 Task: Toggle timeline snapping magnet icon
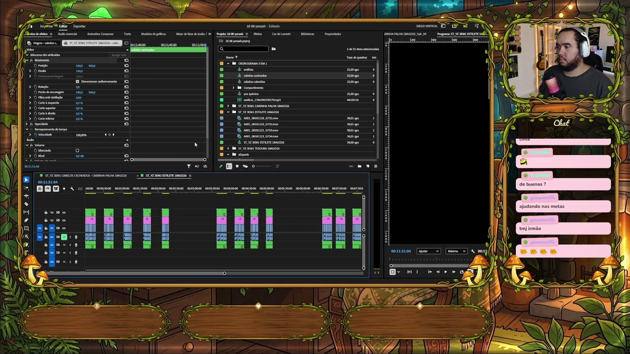point(48,189)
